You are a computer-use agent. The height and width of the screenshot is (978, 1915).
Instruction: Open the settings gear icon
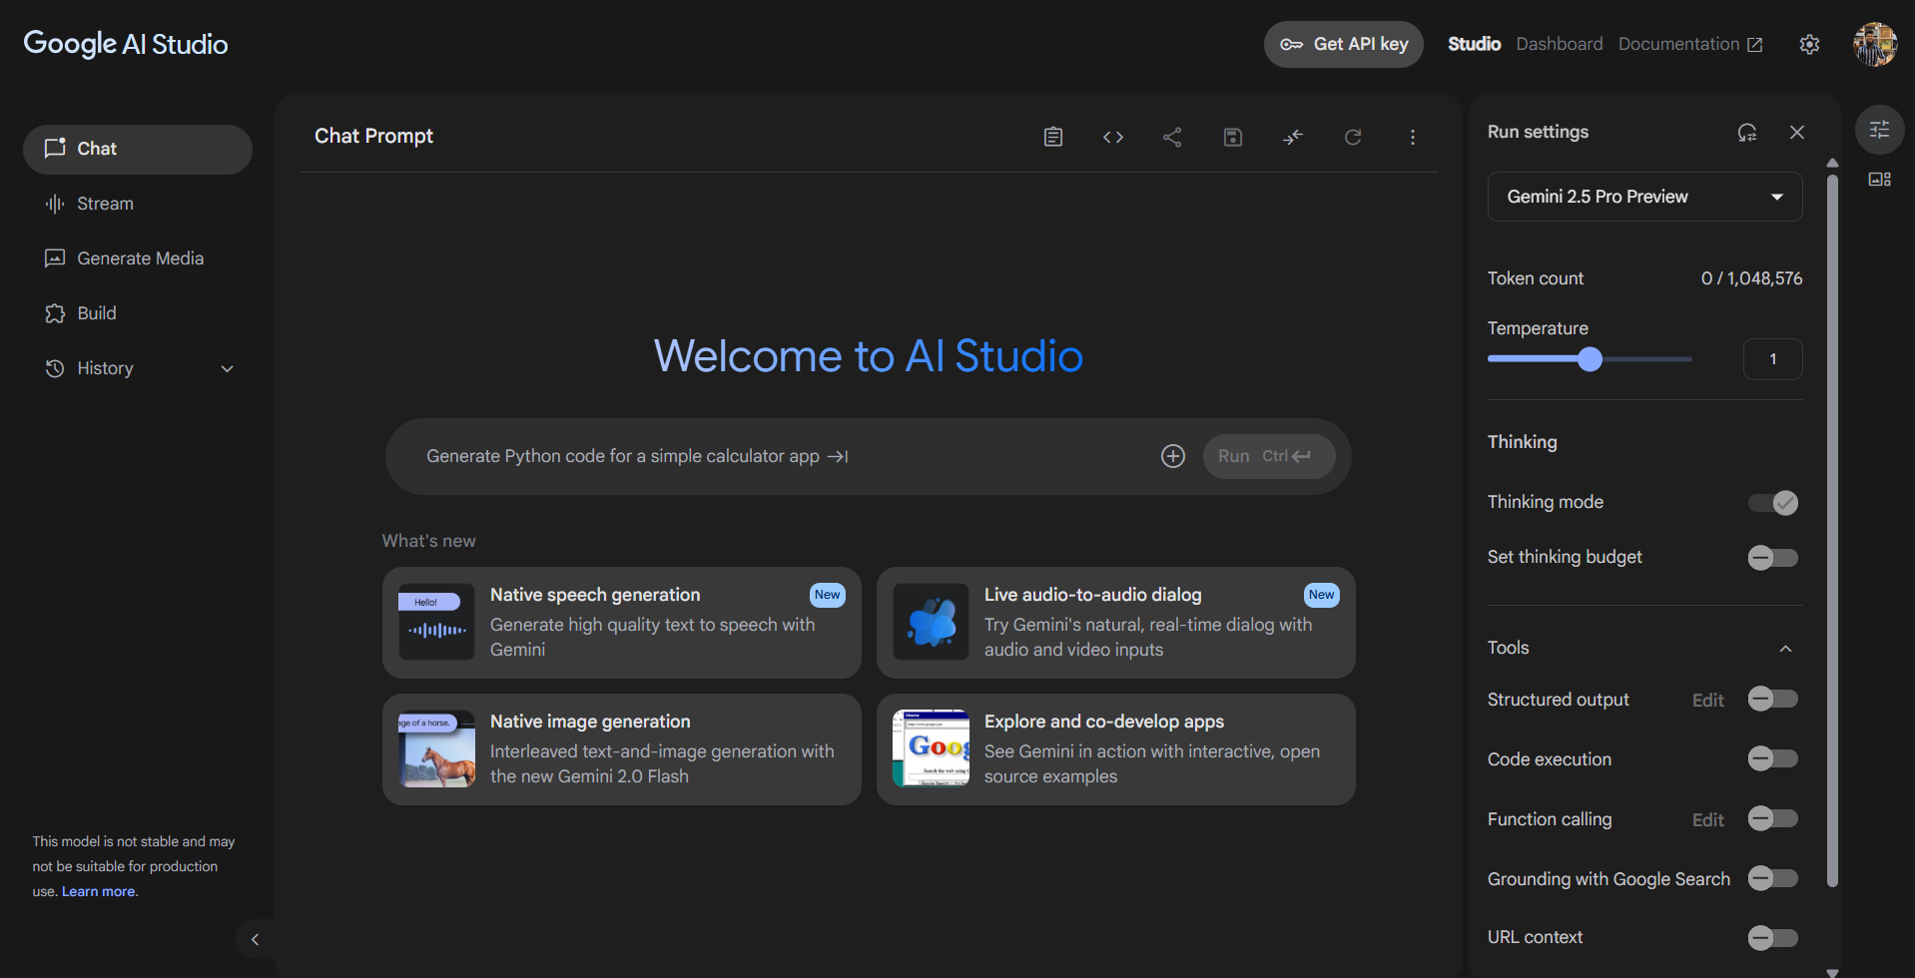click(x=1809, y=44)
